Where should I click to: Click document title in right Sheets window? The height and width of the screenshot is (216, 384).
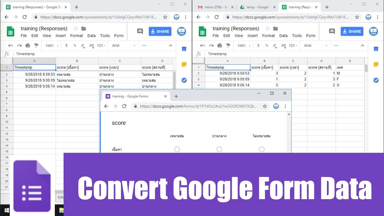(x=236, y=28)
